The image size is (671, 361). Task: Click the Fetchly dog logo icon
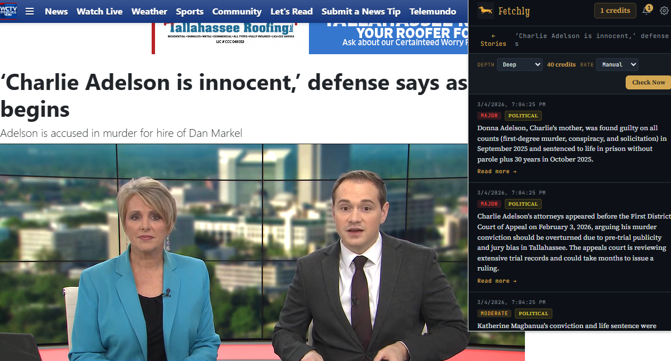pos(486,11)
